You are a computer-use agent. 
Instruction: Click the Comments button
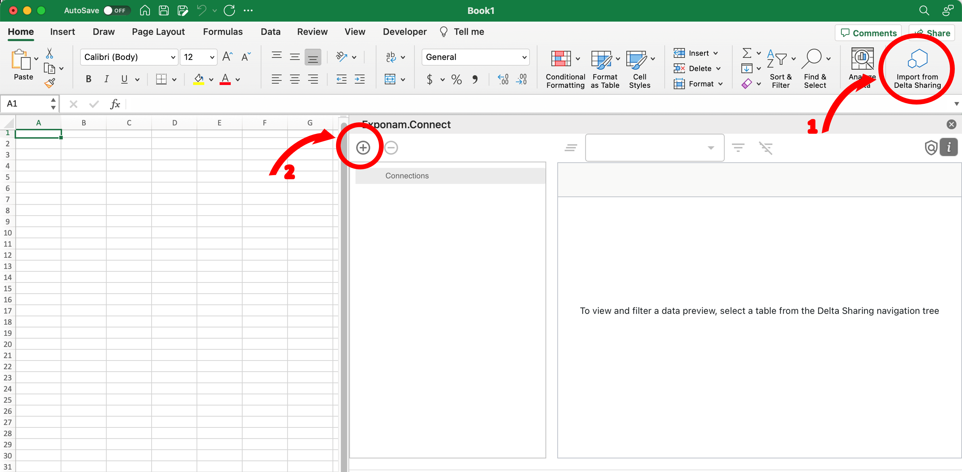pos(868,33)
